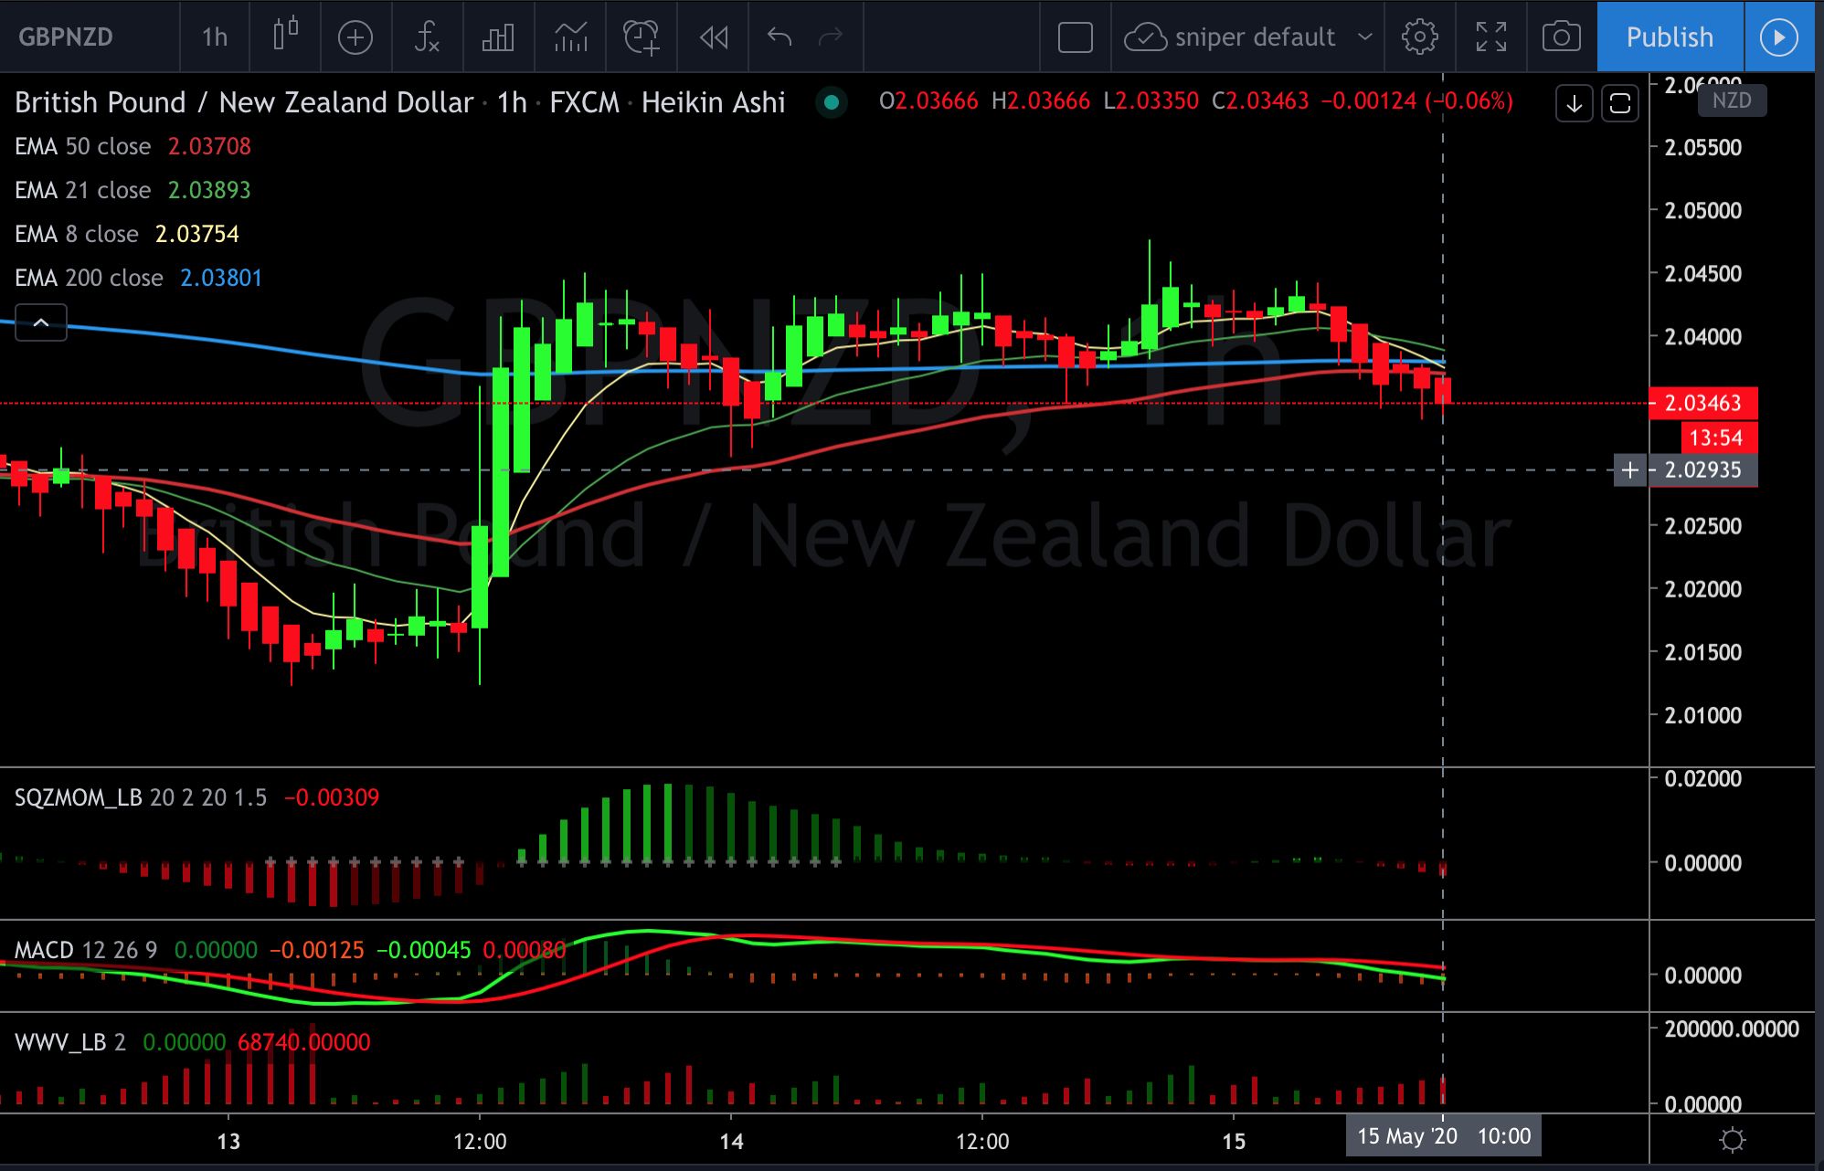This screenshot has height=1171, width=1824.
Task: Create an alert with the alarm clock icon
Action: [x=642, y=37]
